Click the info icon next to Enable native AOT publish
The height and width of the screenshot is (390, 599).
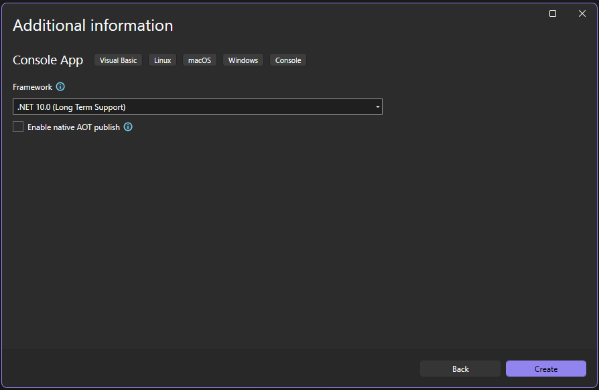[128, 127]
